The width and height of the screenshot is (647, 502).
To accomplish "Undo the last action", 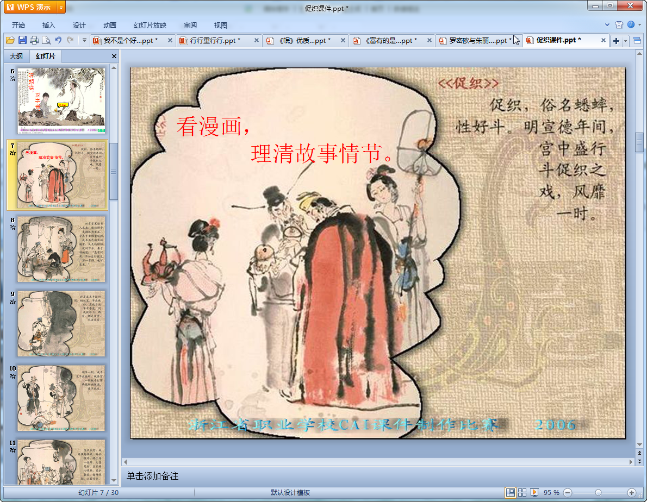I will click(58, 40).
